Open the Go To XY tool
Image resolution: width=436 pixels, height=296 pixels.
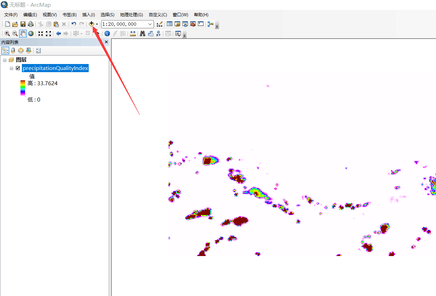[158, 34]
